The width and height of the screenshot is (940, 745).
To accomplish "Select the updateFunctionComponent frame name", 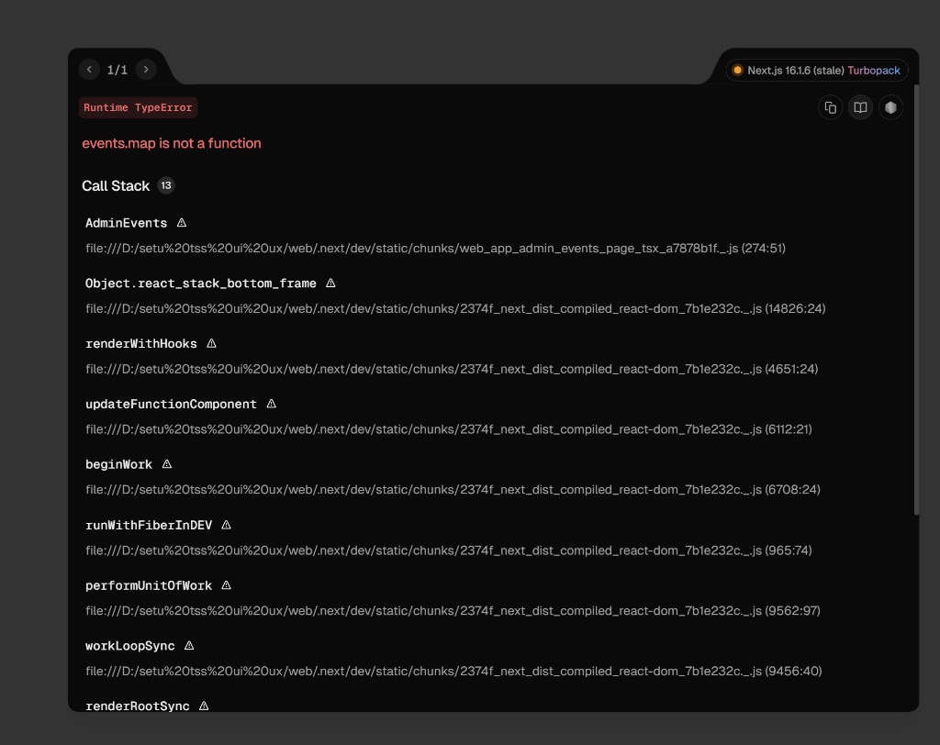I will coord(171,404).
